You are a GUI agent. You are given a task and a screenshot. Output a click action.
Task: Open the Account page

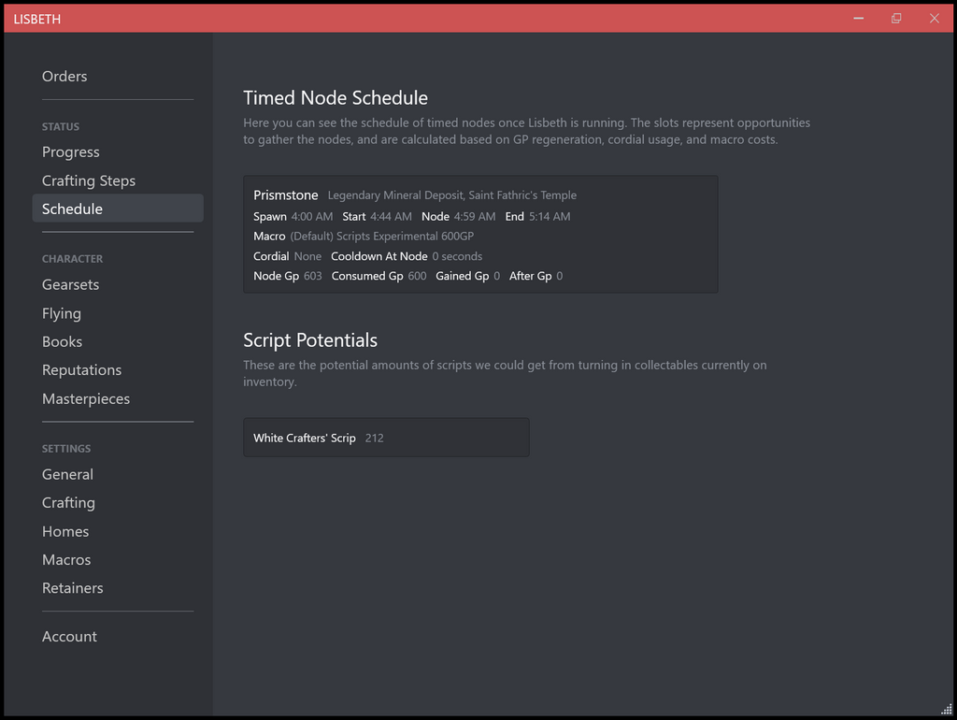(x=70, y=637)
